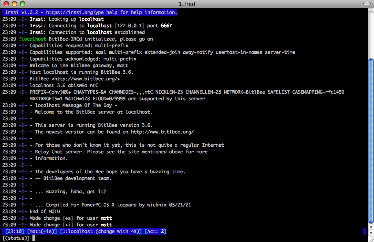
Task: Click the 'Mode change [+i] for user matt' line
Action: click(57, 224)
